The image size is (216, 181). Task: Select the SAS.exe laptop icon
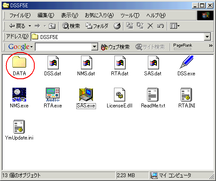86,95
